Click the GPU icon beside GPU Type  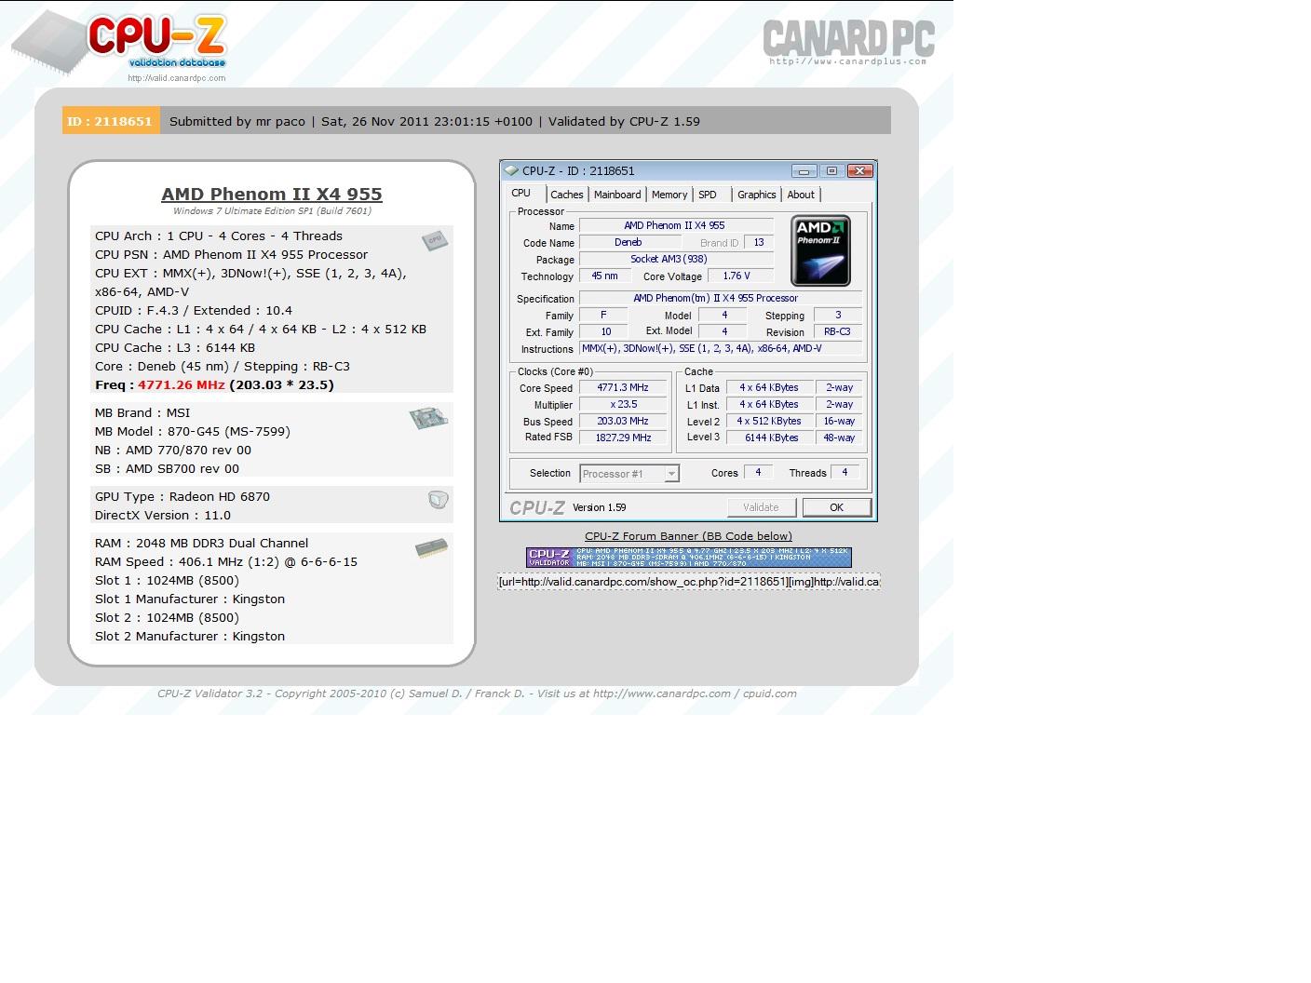point(438,500)
